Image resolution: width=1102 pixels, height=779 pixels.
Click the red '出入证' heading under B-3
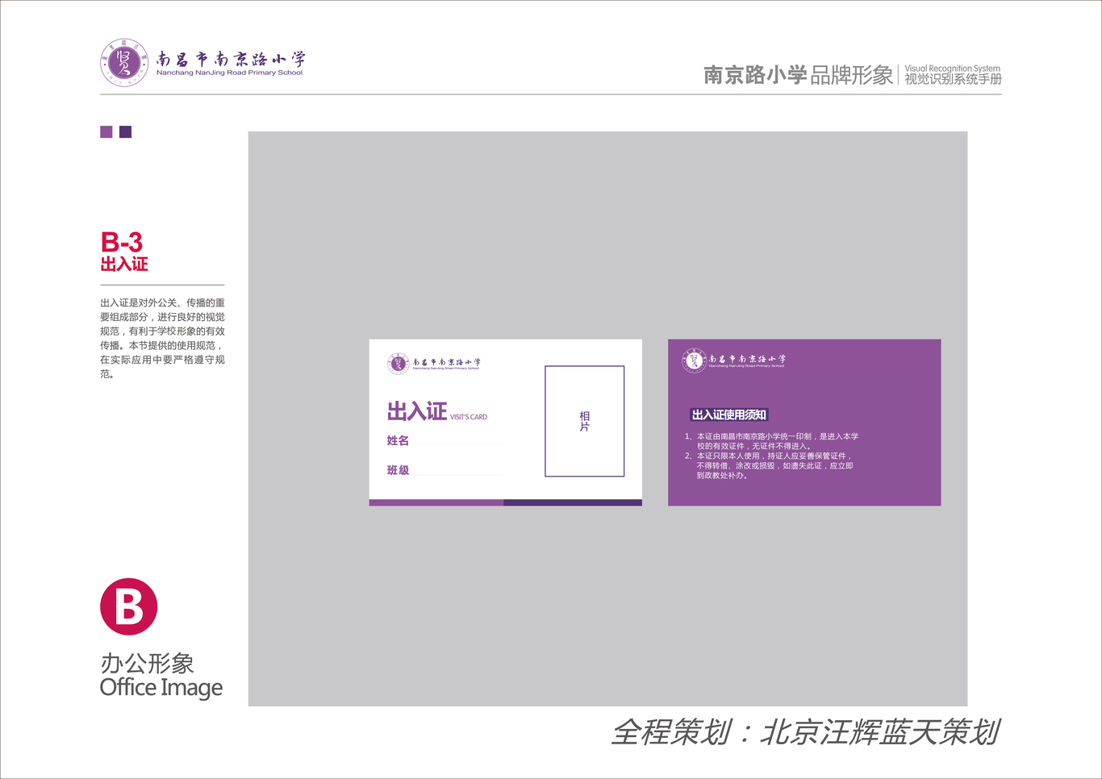[x=124, y=265]
